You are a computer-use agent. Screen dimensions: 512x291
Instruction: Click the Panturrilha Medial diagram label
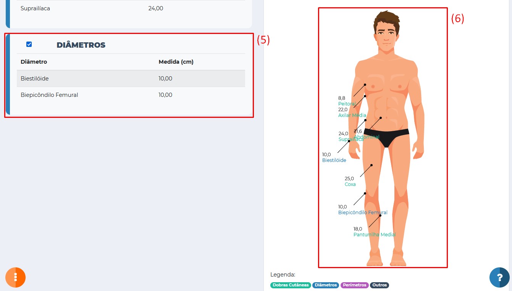pyautogui.click(x=374, y=235)
